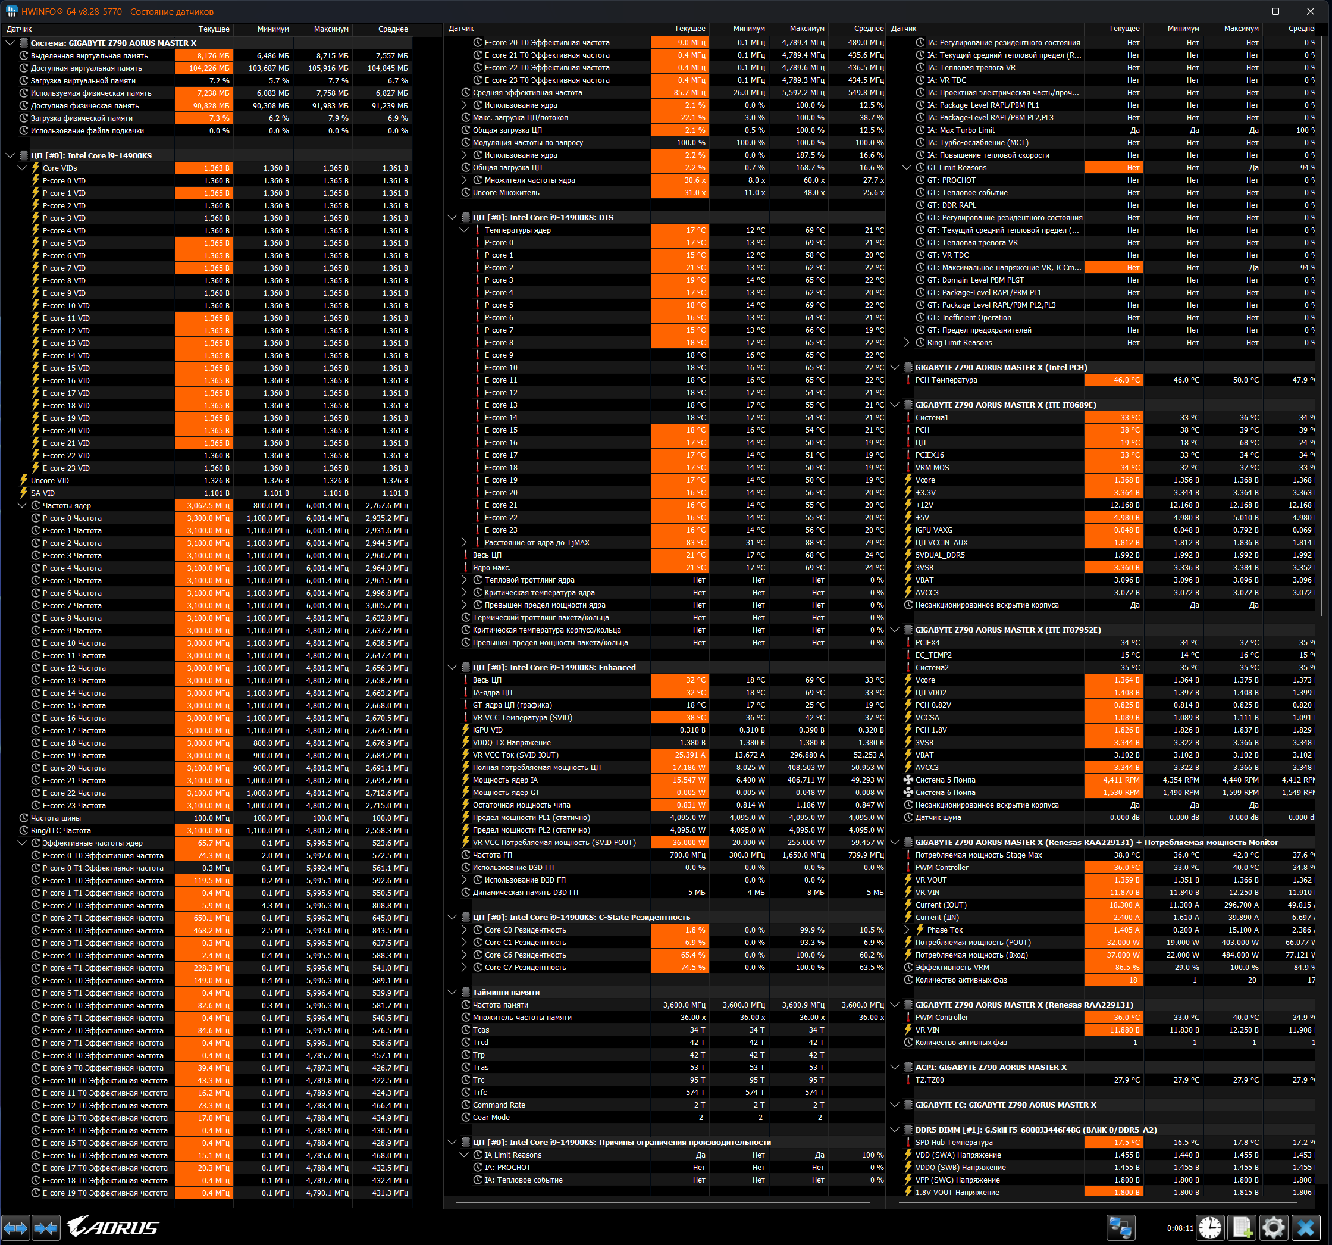Expand Core C0 residency item
1332x1245 pixels.
[x=464, y=931]
